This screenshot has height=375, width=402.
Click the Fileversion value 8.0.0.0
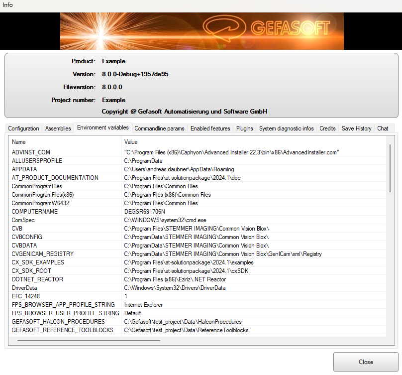tap(112, 87)
